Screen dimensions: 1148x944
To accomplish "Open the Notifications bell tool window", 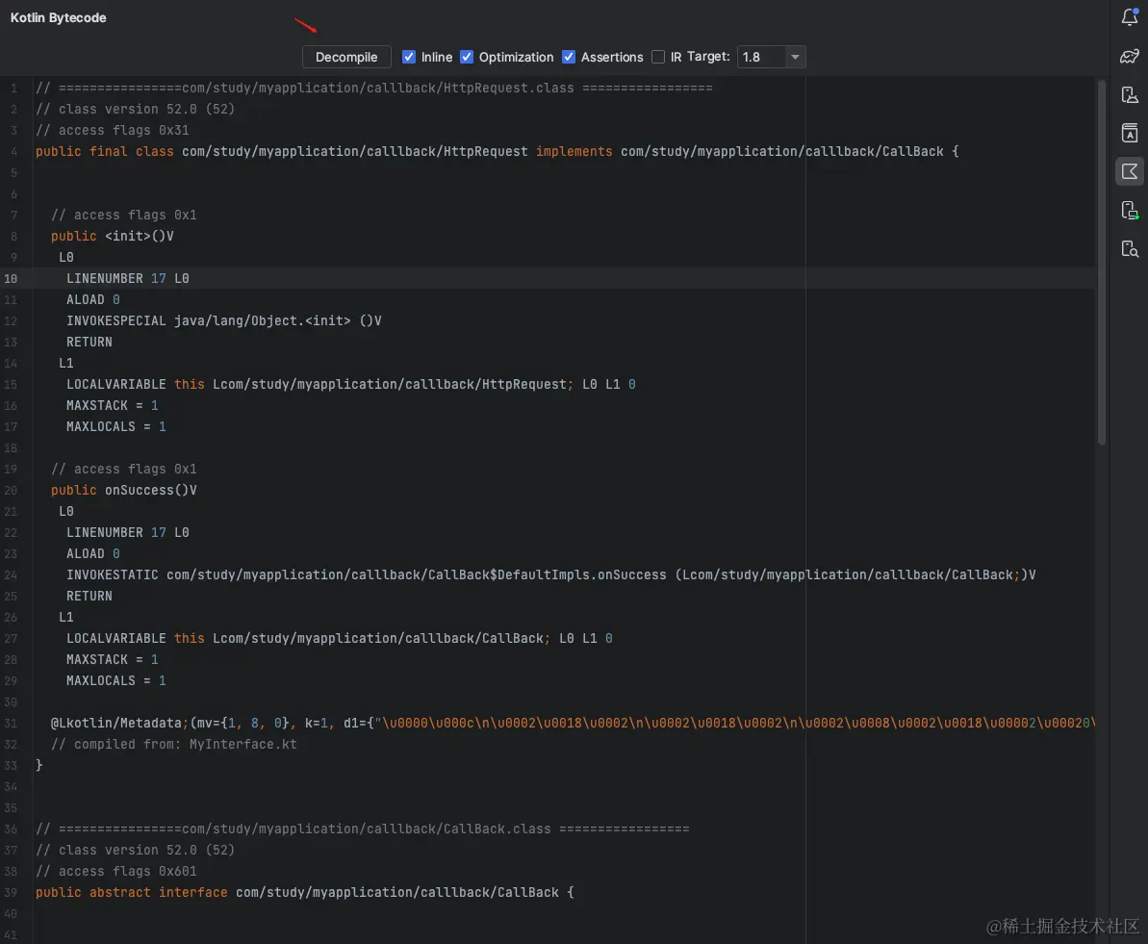I will [1130, 17].
